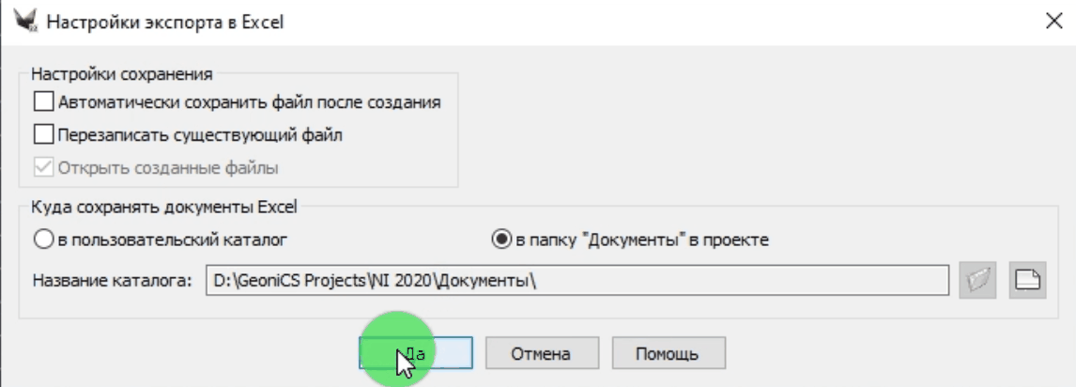Confirm with the 'Да' button
This screenshot has height=387, width=1076.
[416, 354]
